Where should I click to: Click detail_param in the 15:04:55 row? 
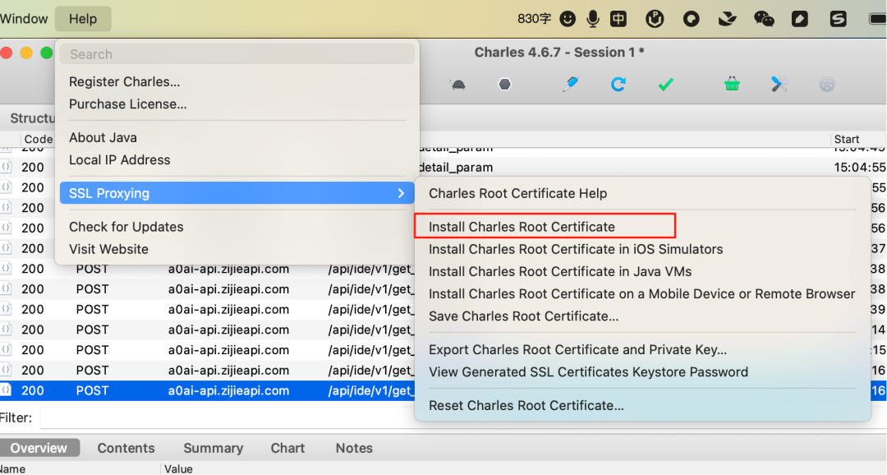click(456, 167)
